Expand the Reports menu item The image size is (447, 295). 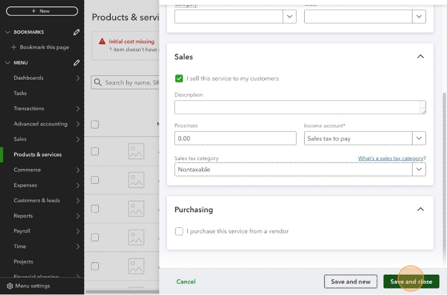[78, 216]
